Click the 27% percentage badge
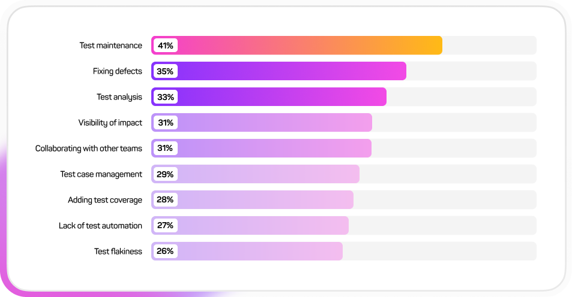572x297 pixels. click(166, 226)
